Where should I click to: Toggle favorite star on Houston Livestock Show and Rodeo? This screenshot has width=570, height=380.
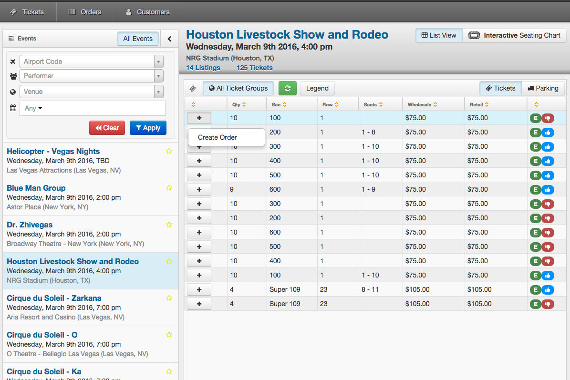coord(169,261)
